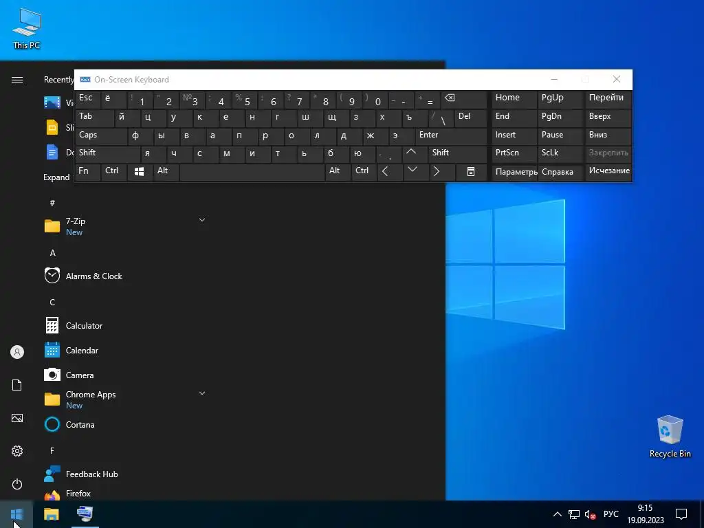Expand the Chrome Apps folder chevron
This screenshot has height=528, width=704.
(x=202, y=393)
